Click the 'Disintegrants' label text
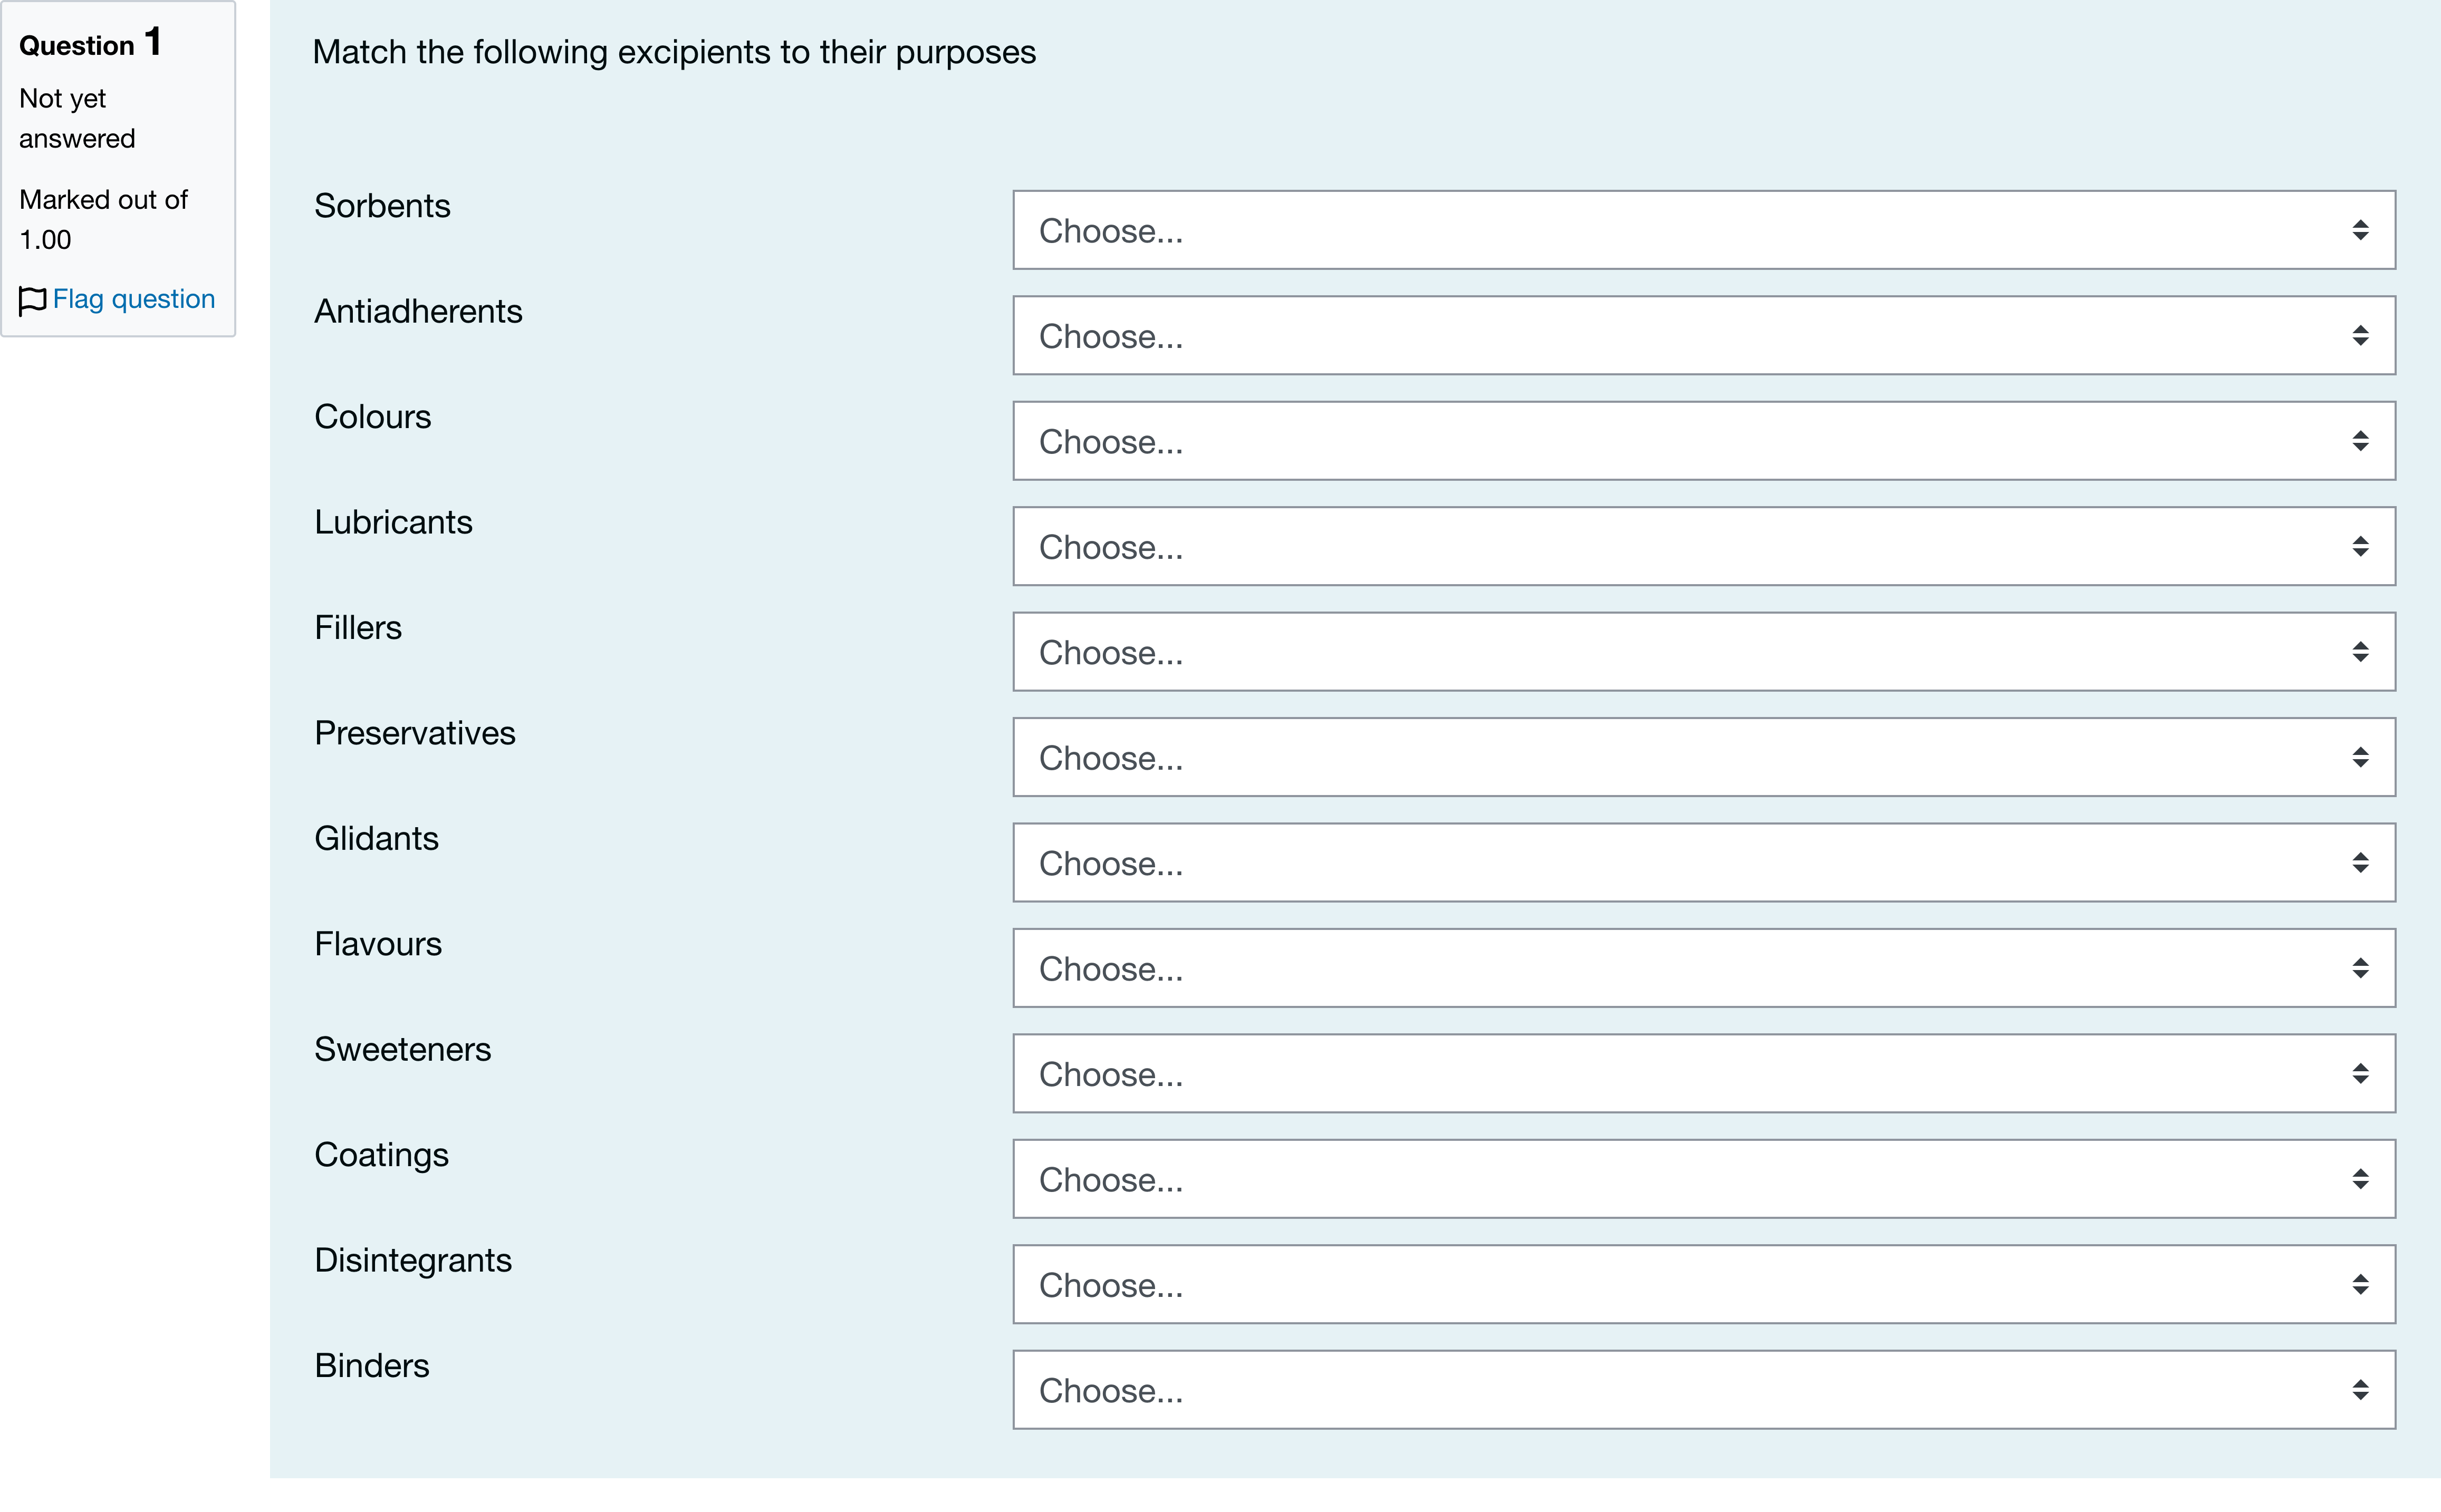Screen dimensions: 2441x1512 coord(413,1261)
